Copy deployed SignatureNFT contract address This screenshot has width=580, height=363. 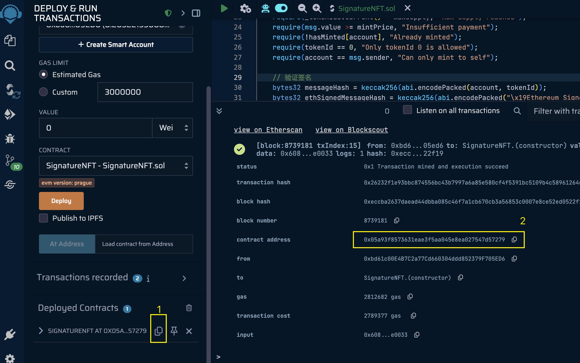159,331
